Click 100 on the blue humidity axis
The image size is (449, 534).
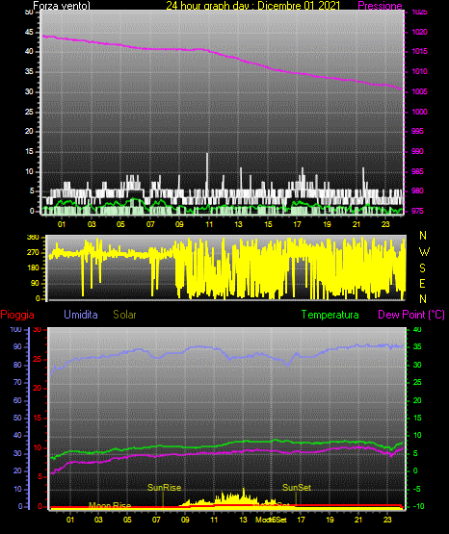coord(15,329)
